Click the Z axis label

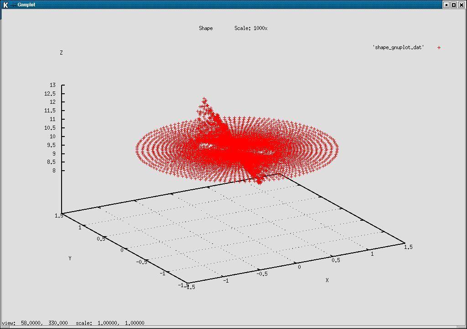point(61,52)
